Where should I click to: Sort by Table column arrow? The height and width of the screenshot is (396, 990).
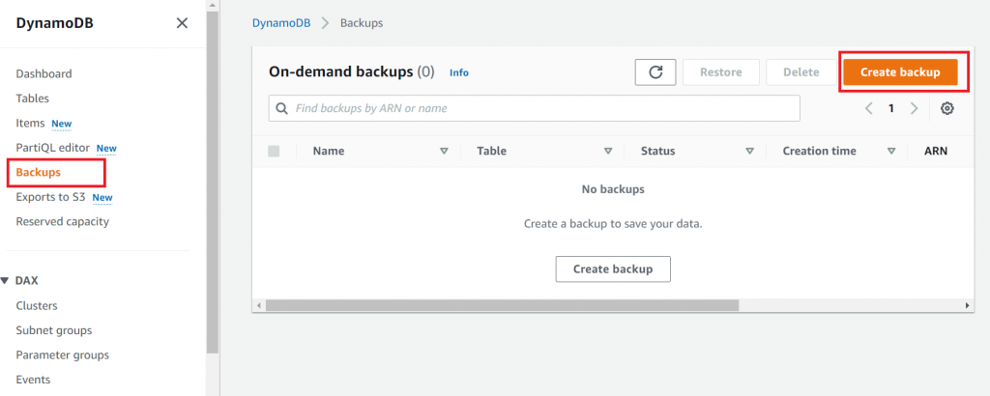pos(608,151)
